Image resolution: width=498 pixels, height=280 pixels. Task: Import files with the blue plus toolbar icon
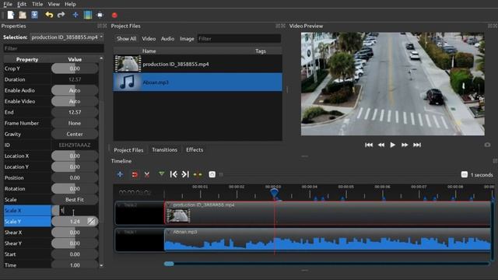(75, 15)
